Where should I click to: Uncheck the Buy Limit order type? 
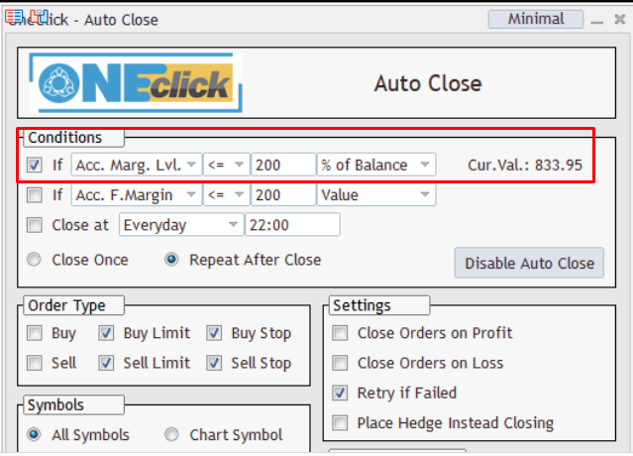point(106,333)
